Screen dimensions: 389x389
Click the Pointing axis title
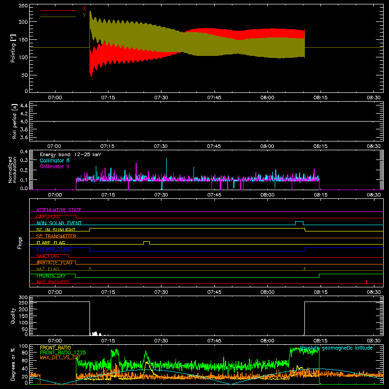pyautogui.click(x=13, y=48)
